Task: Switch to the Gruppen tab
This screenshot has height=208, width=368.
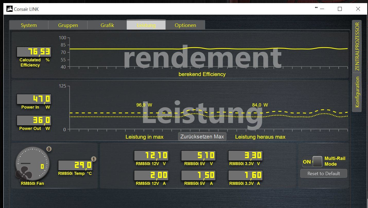Action: tap(68, 25)
